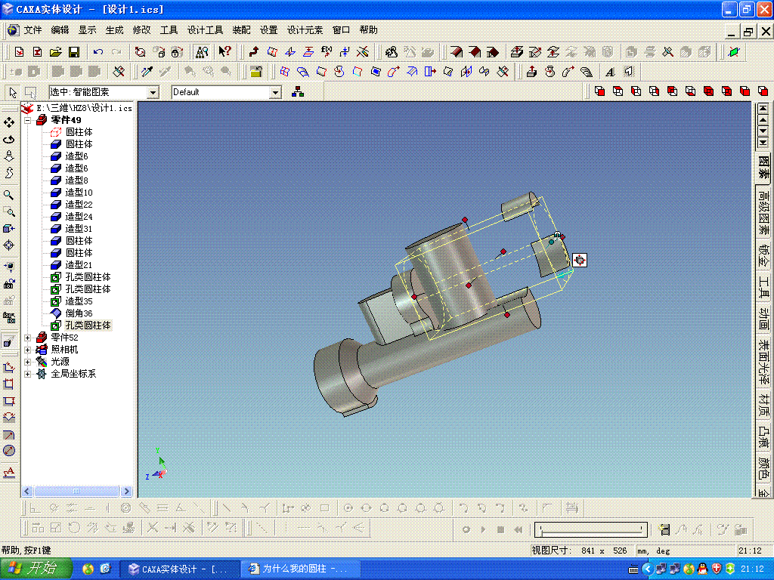The height and width of the screenshot is (580, 774).
Task: Open the Default style dropdown
Action: coord(275,92)
